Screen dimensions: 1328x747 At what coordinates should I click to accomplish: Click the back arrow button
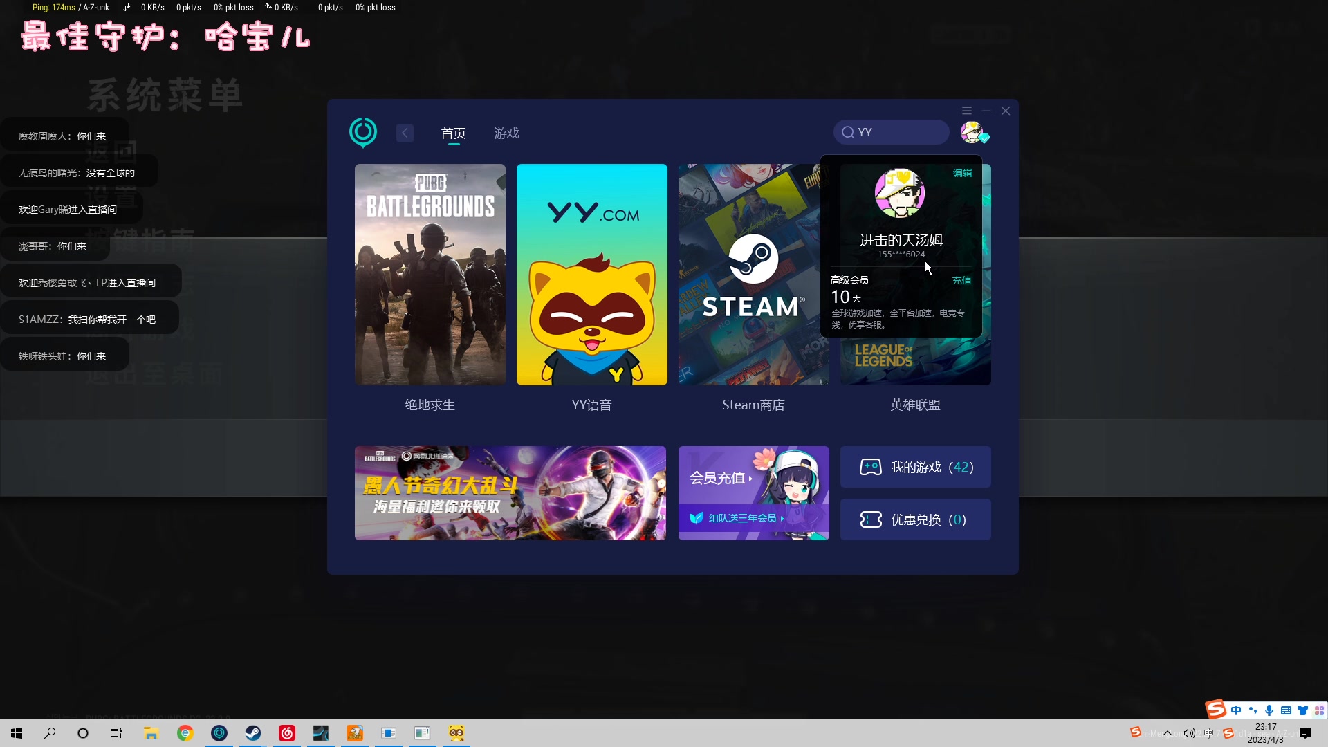pos(405,133)
